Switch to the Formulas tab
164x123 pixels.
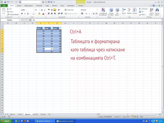39,6
